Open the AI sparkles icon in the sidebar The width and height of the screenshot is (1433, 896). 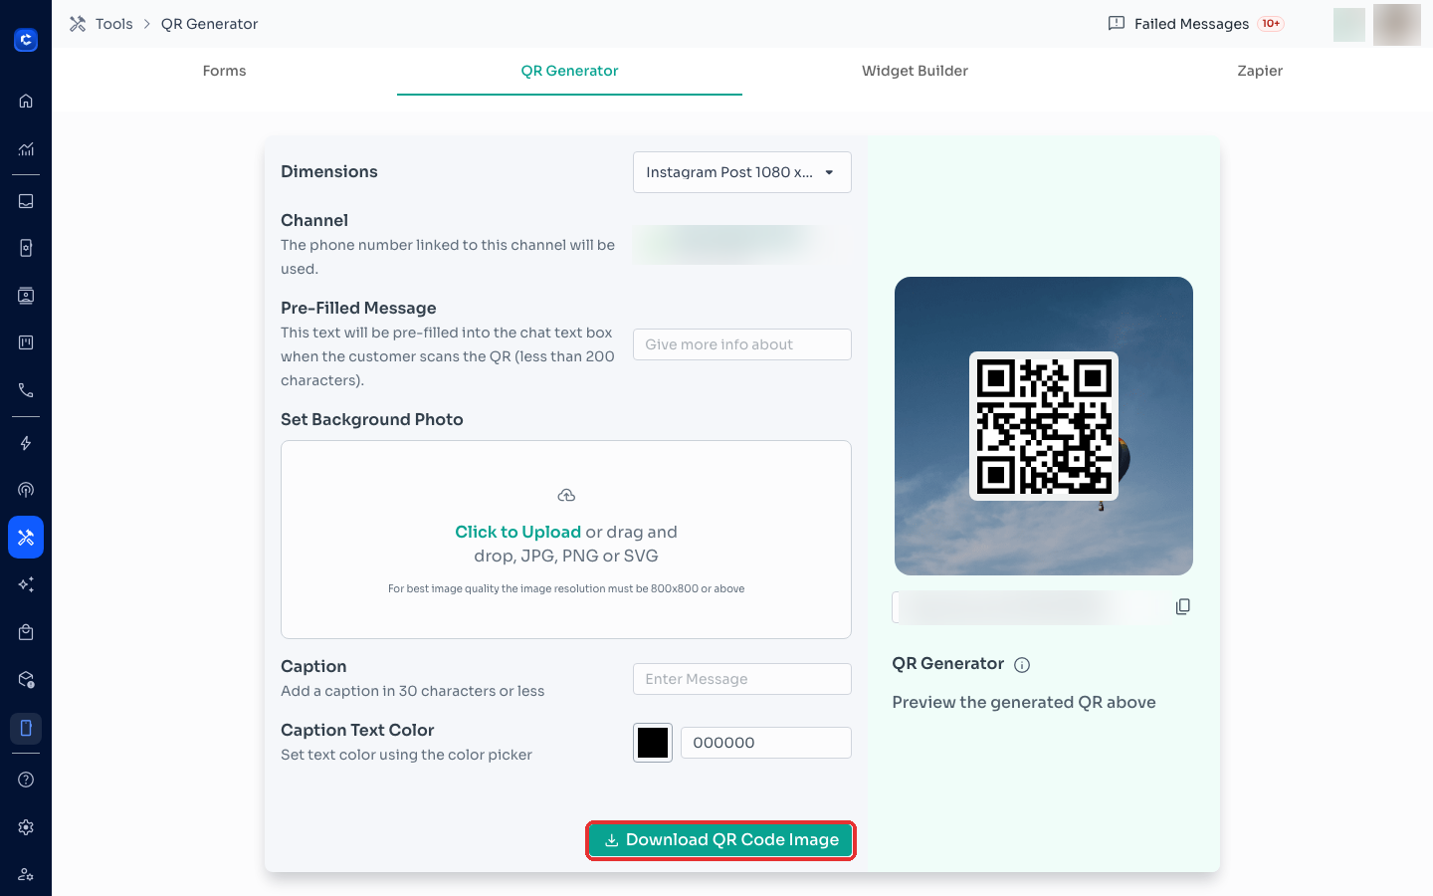click(26, 584)
